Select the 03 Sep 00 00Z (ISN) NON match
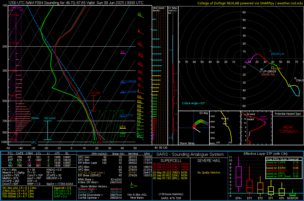 click(x=170, y=175)
